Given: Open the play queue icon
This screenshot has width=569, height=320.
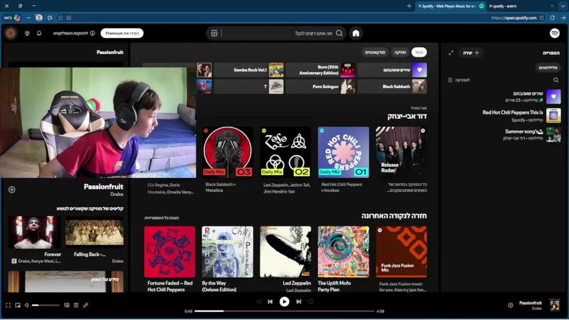Looking at the screenshot, I should (x=76, y=305).
